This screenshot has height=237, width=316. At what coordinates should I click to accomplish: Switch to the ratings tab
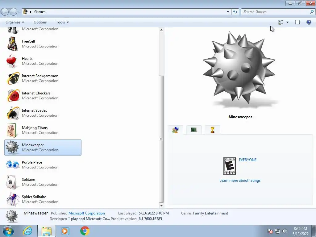(176, 130)
